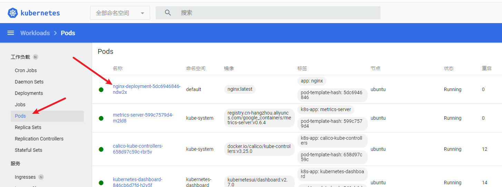Image resolution: width=502 pixels, height=187 pixels.
Task: Click green status dot for calico-kube-controllers pod
Action: (x=101, y=149)
